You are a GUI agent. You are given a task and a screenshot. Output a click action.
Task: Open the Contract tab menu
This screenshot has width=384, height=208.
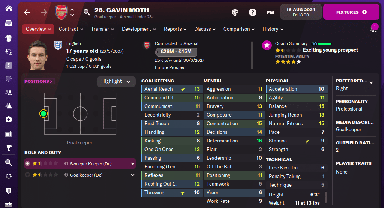(x=71, y=29)
